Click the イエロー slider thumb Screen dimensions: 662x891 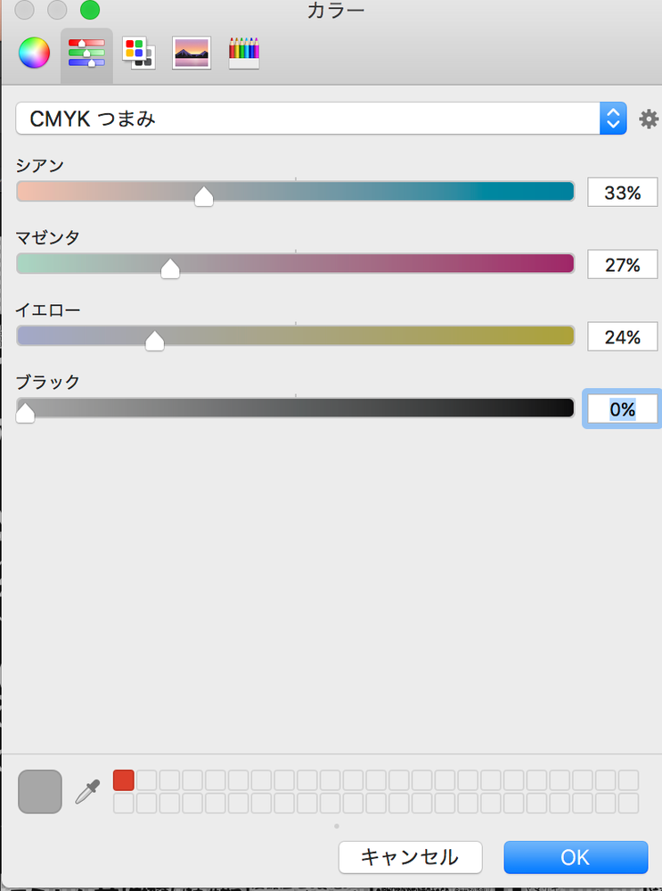click(x=154, y=341)
